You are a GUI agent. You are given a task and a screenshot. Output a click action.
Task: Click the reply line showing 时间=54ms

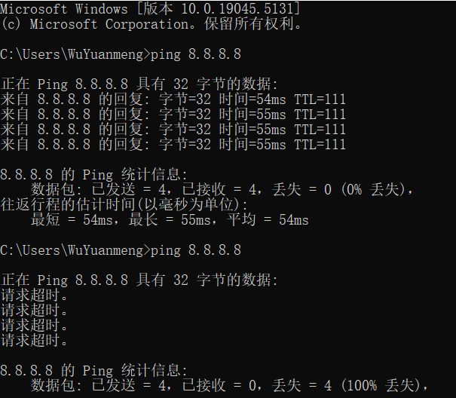pyautogui.click(x=173, y=99)
